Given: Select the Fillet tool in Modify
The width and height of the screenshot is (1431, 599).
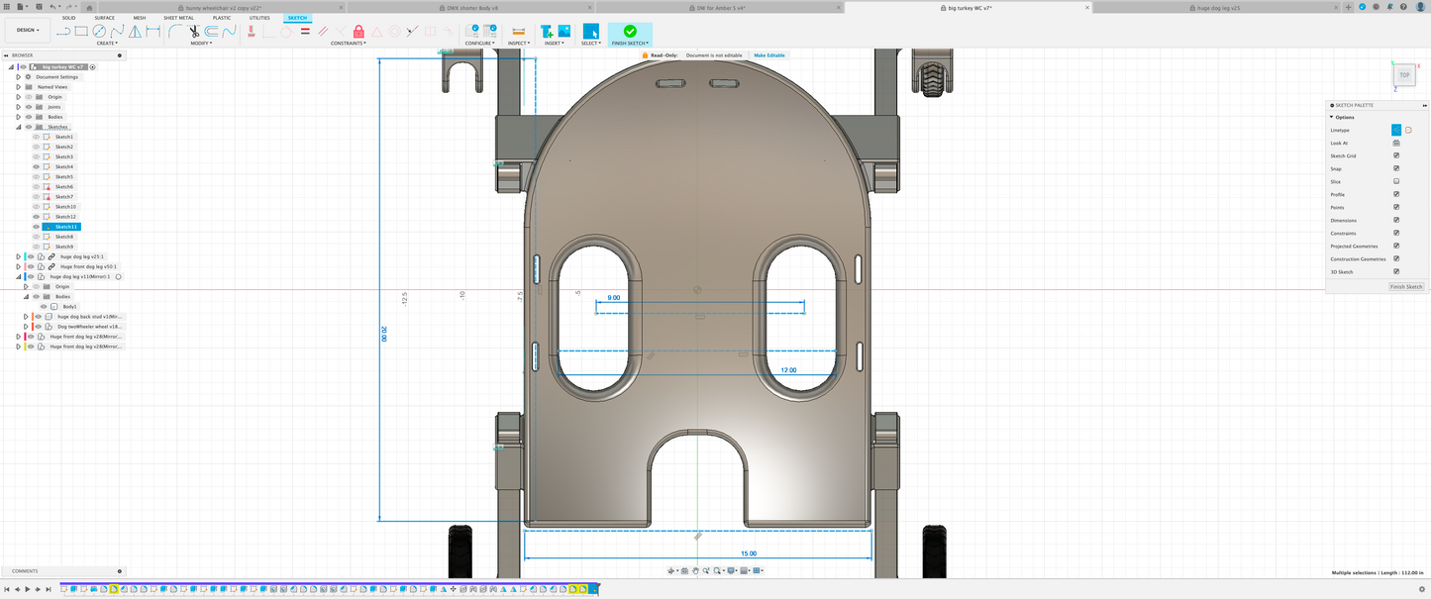Looking at the screenshot, I should point(175,32).
